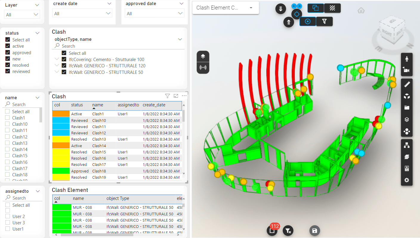420x238 pixels.
Task: Uncheck the reviewed status checkbox
Action: pyautogui.click(x=7, y=71)
